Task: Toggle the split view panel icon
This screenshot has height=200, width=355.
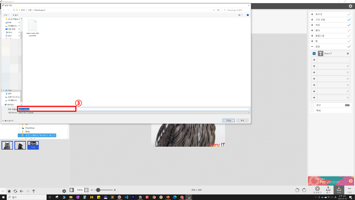Action: [72, 190]
